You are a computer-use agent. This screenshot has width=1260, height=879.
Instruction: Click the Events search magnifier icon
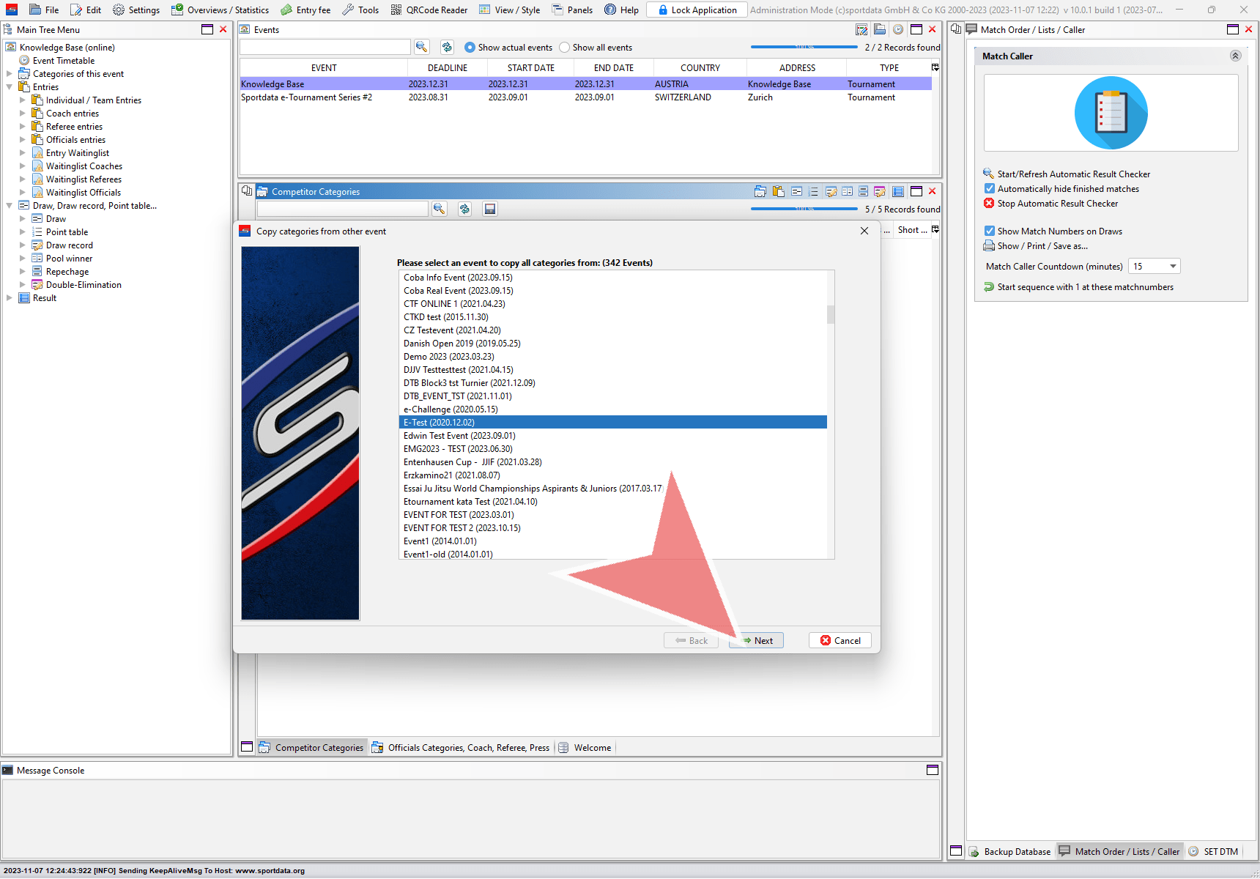coord(421,47)
